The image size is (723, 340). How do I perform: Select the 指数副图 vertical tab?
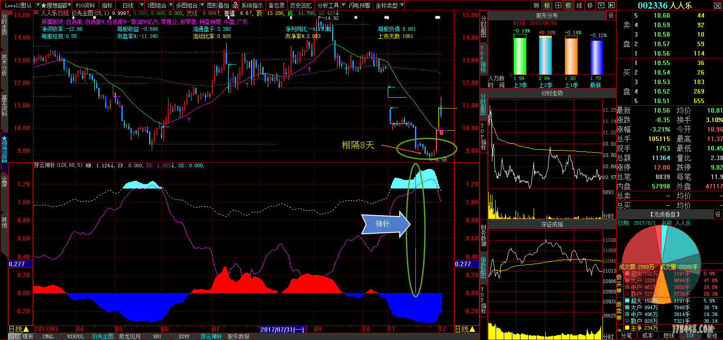(483, 268)
